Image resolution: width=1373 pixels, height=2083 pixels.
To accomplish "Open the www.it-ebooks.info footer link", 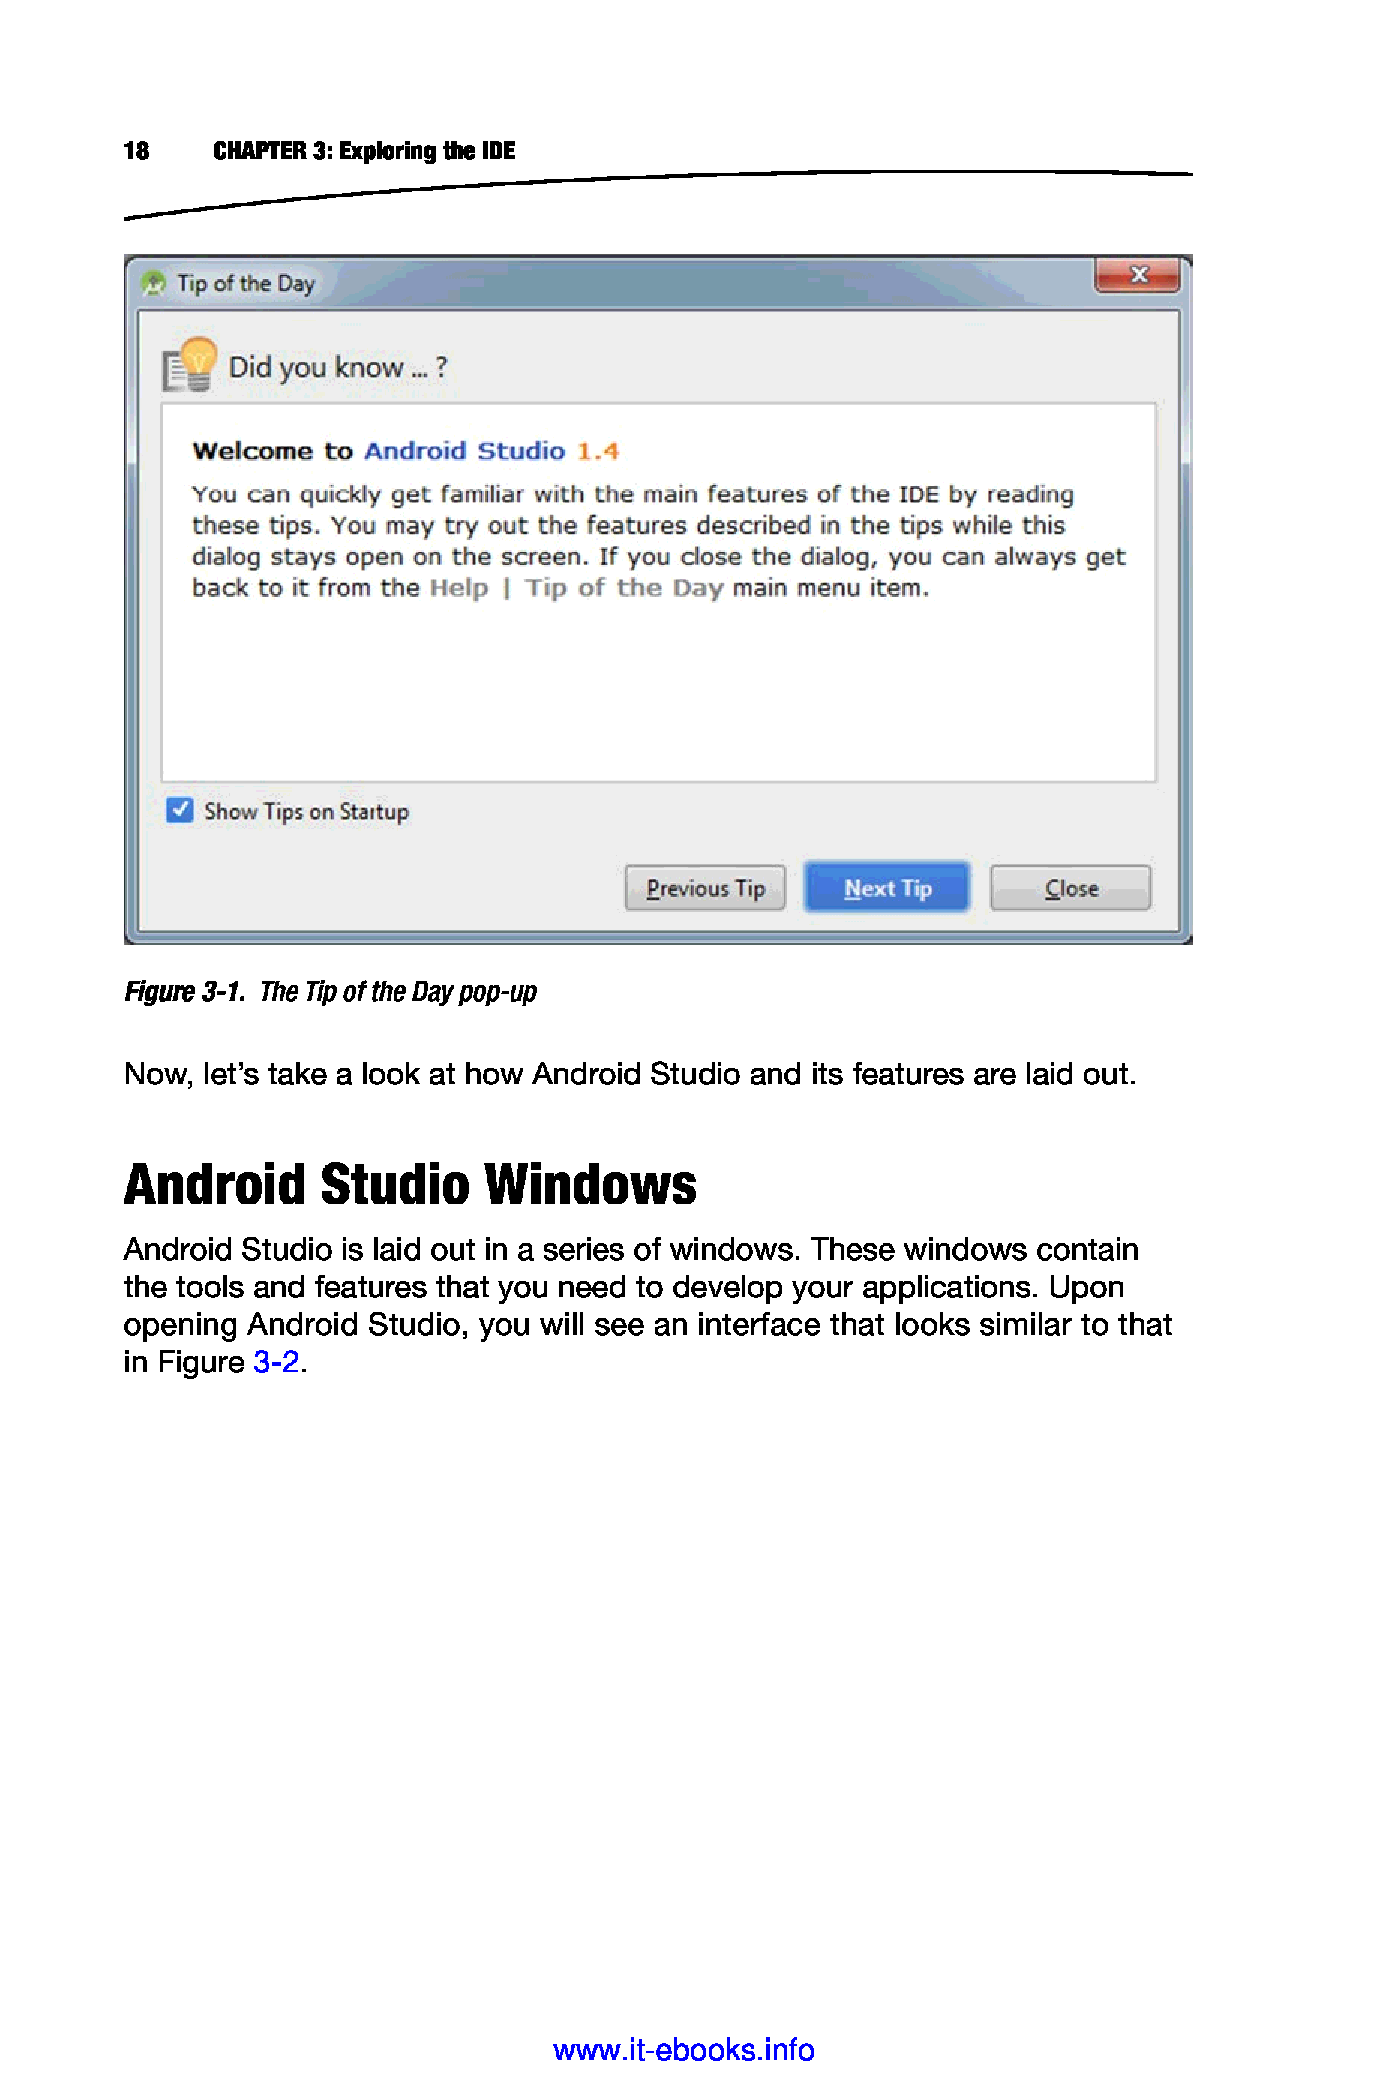I will (x=683, y=2051).
